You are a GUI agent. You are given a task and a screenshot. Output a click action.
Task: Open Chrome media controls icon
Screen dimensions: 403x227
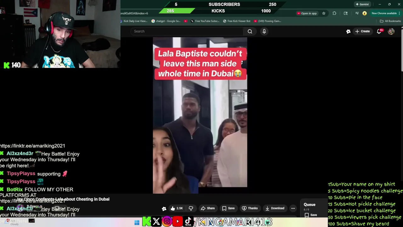(x=357, y=13)
